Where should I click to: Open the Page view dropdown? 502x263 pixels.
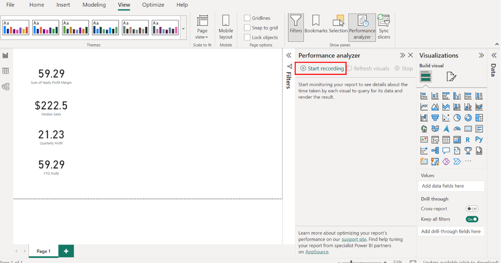click(x=202, y=27)
